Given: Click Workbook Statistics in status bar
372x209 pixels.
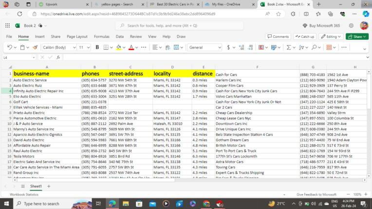Looking at the screenshot, I should (24, 194).
